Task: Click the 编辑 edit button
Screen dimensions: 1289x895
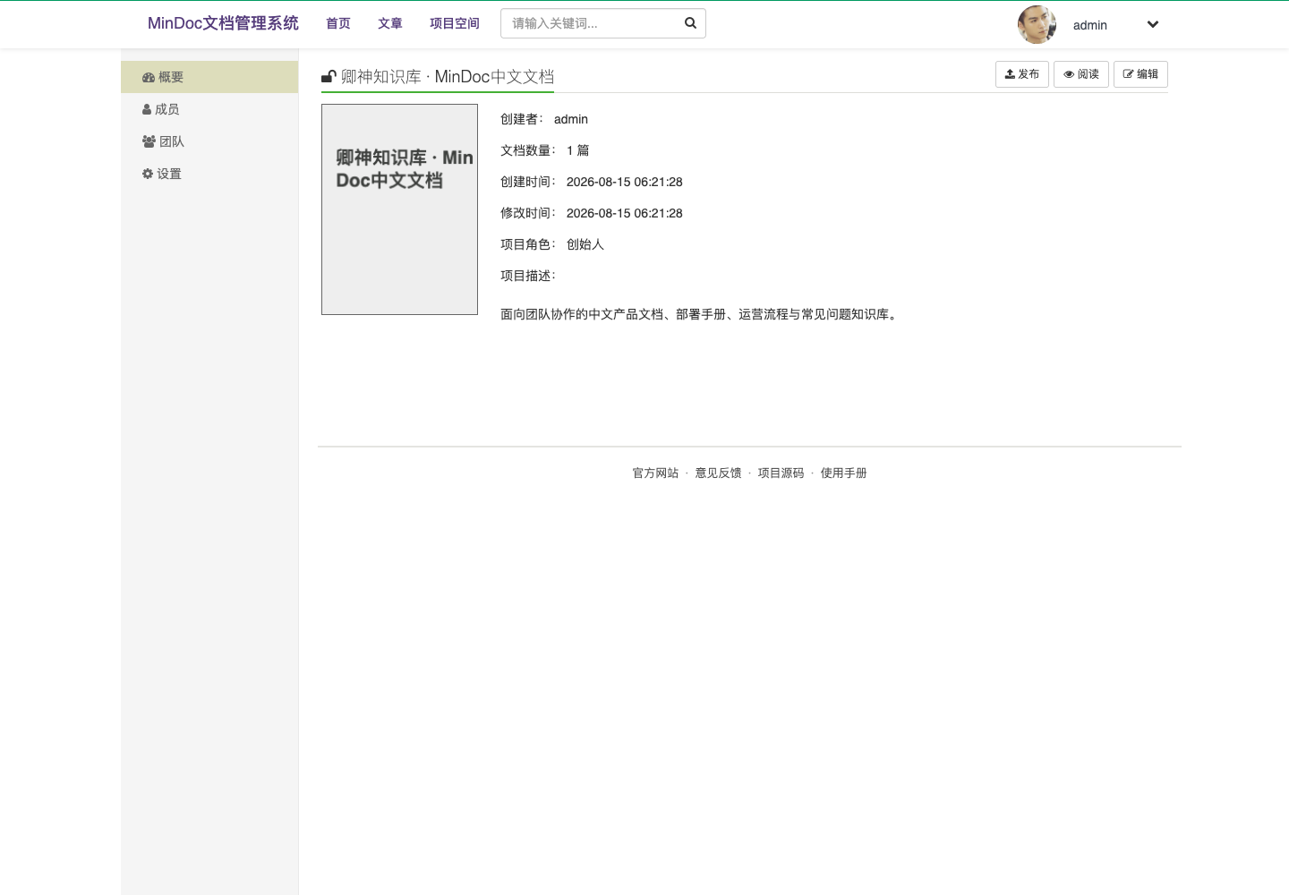Action: [1140, 74]
